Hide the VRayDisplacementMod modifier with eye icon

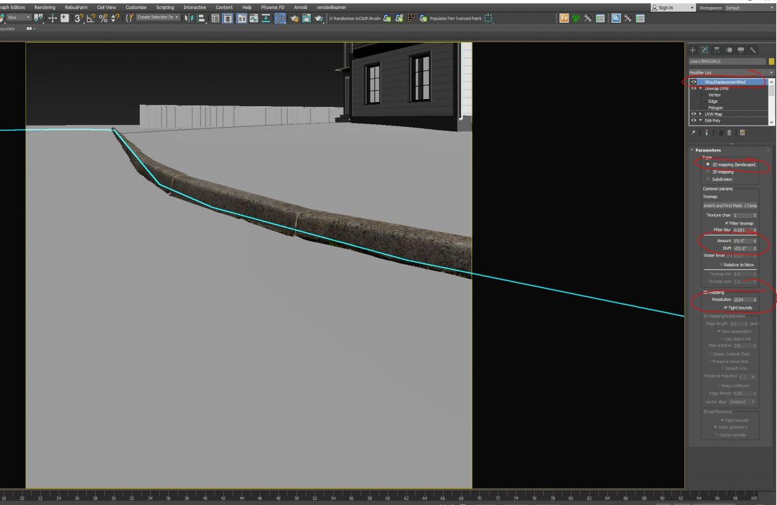point(693,82)
